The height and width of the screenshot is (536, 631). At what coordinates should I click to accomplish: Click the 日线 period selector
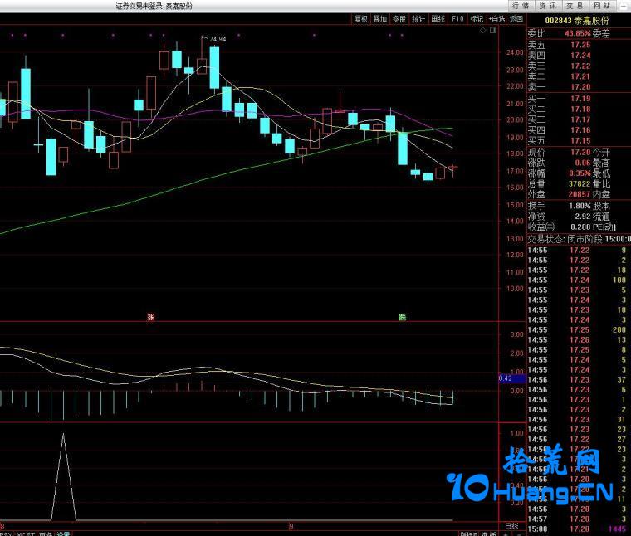pos(512,526)
